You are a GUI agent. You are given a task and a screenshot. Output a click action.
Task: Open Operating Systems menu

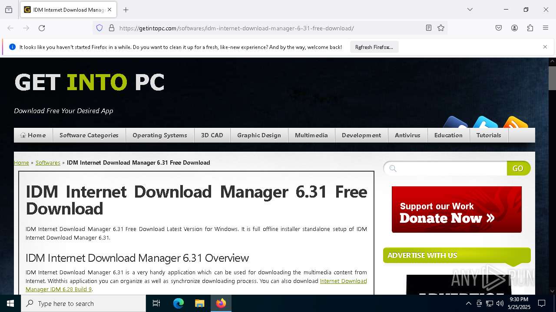[x=160, y=135]
